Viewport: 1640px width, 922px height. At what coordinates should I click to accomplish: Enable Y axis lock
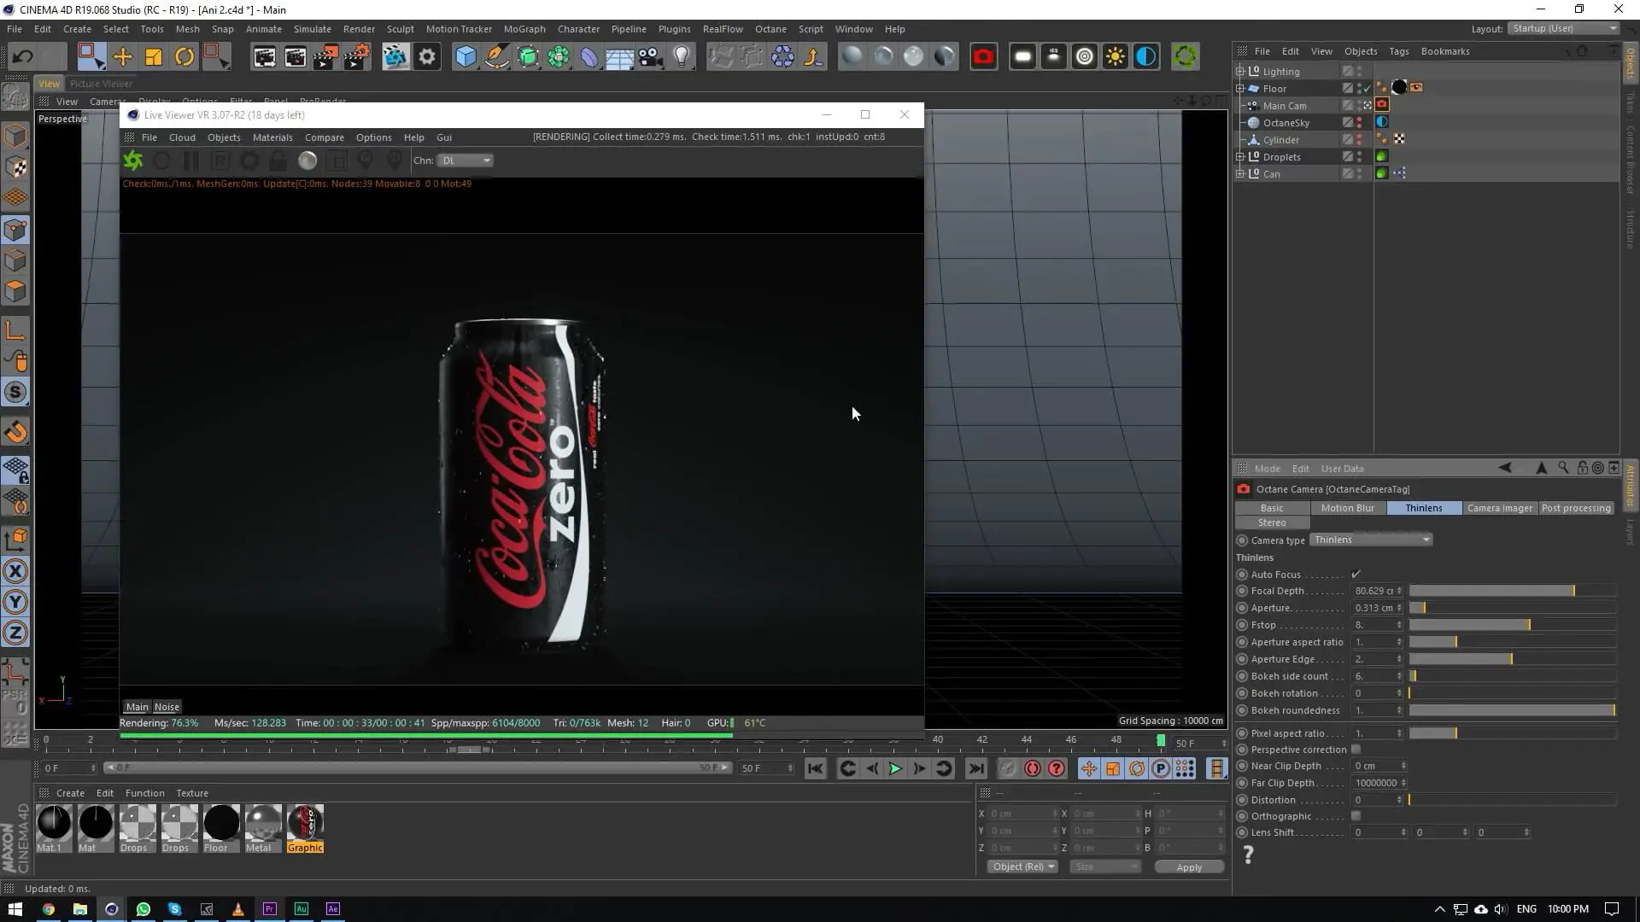[x=15, y=602]
